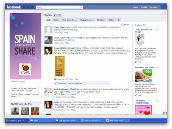The height and width of the screenshot is (129, 172).
Task: Click inside the Facebook search field
Action: click(58, 7)
